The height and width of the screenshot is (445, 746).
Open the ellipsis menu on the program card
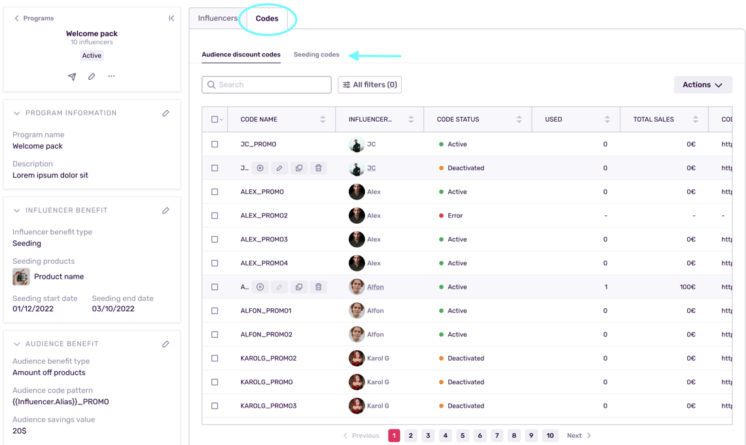tap(111, 77)
